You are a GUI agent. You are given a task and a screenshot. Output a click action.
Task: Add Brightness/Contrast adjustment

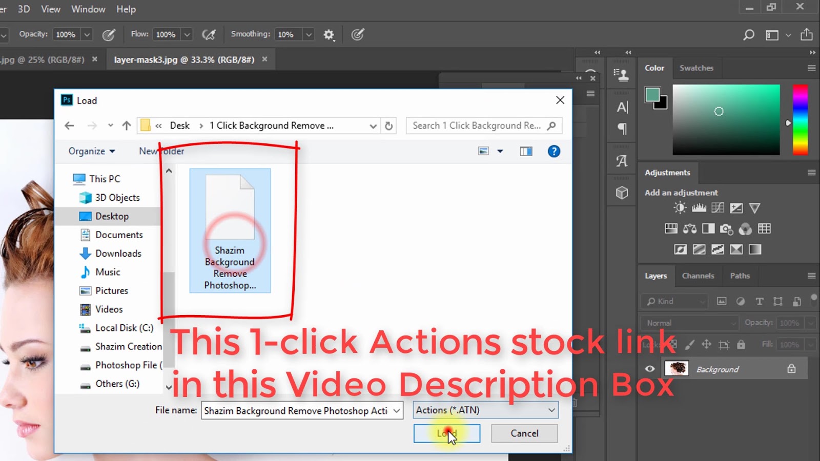coord(680,208)
